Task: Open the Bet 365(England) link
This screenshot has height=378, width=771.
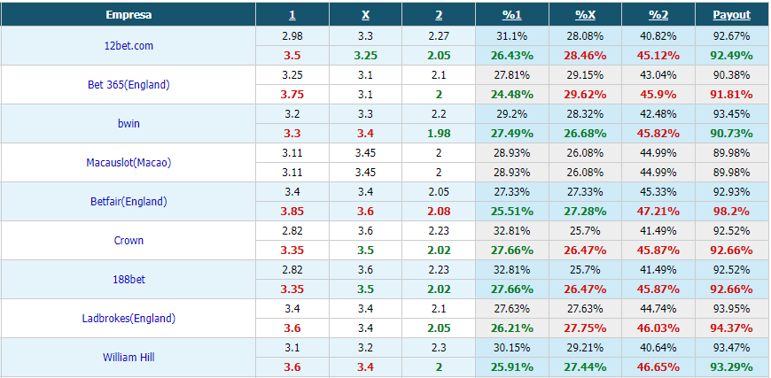Action: click(x=128, y=84)
